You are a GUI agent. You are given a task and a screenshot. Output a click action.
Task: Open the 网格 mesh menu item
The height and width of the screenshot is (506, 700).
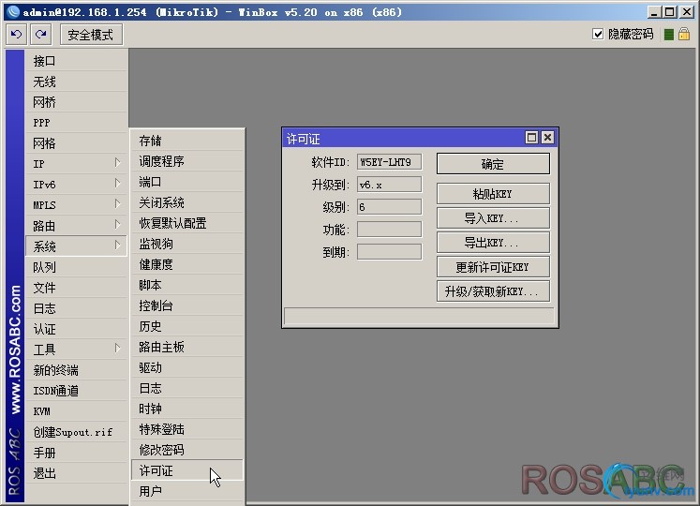(76, 143)
